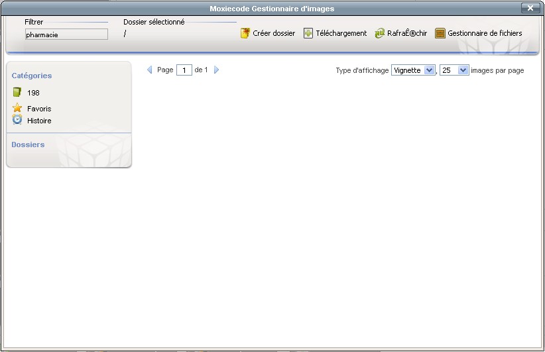Click the green 198 category icon

pyautogui.click(x=17, y=92)
